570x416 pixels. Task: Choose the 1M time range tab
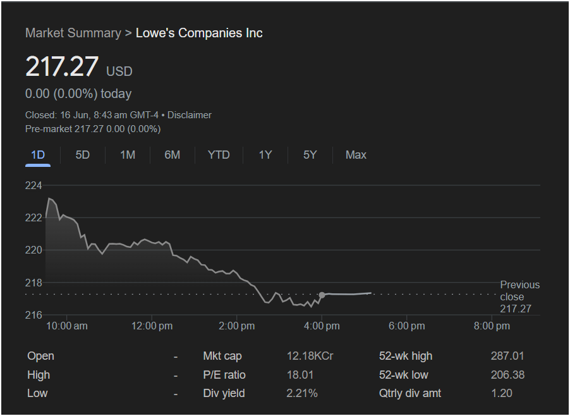pyautogui.click(x=128, y=155)
